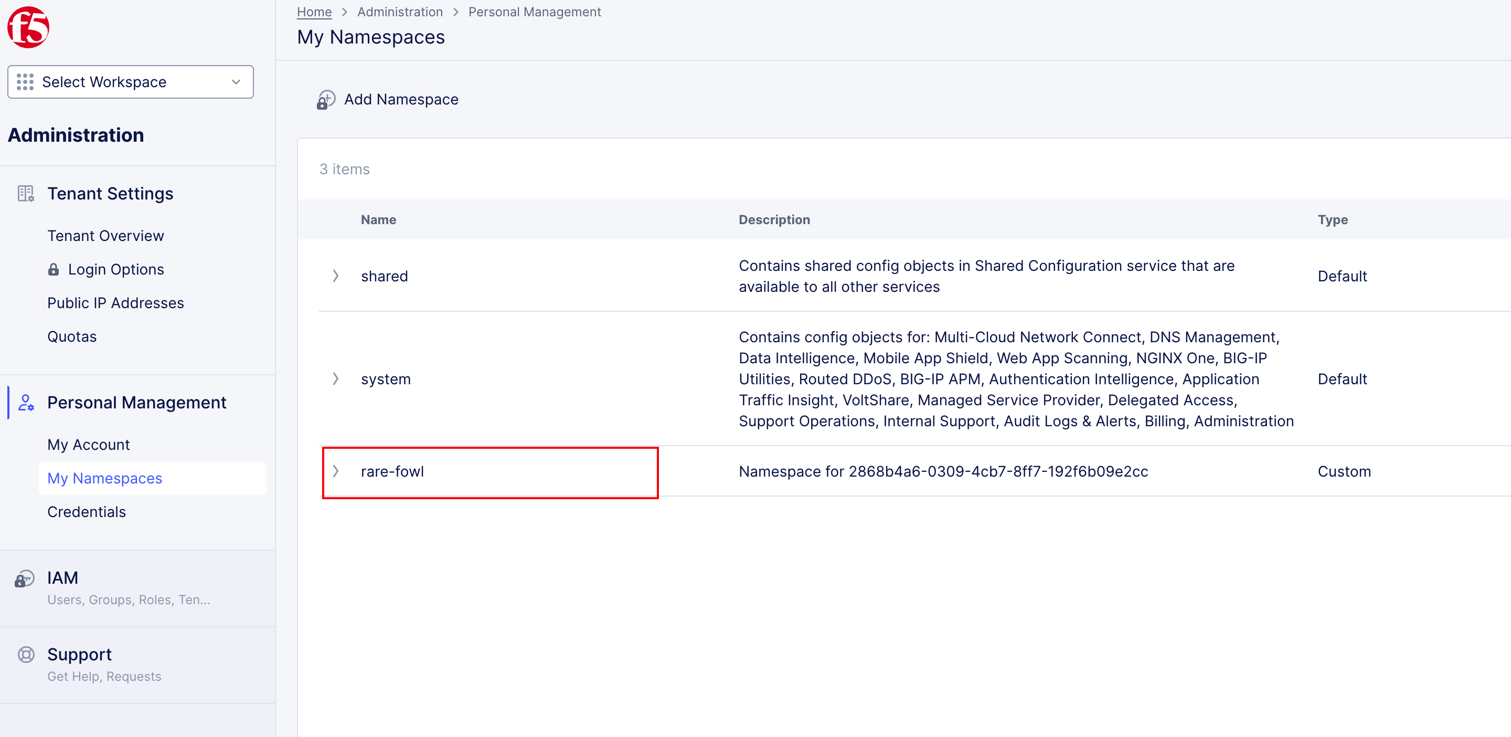Screen dimensions: 1511x737
Task: Open the Quotas page
Action: tap(72, 337)
